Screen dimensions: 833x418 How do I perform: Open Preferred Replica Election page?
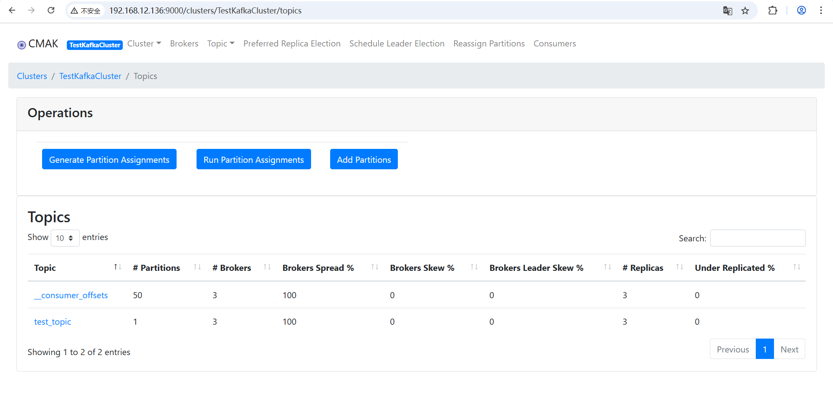coord(292,43)
